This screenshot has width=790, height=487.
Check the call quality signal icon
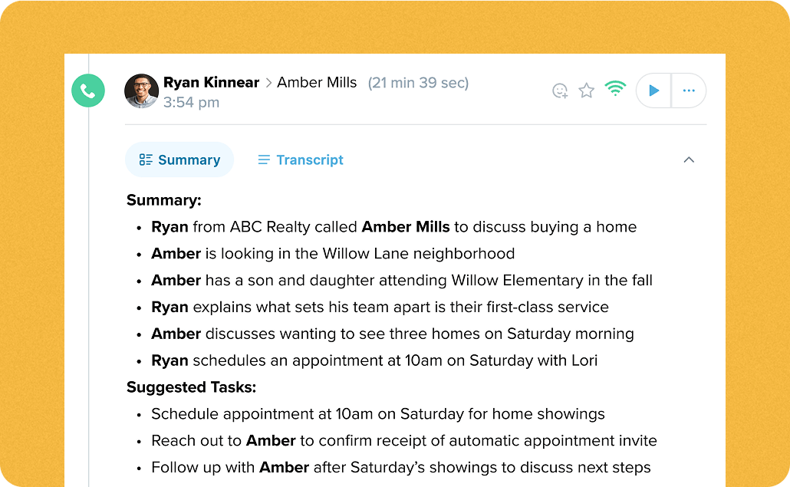pyautogui.click(x=614, y=89)
